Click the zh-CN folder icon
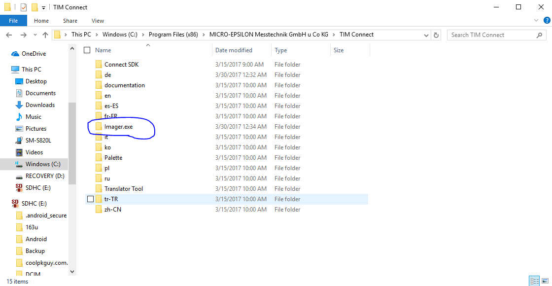Image resolution: width=552 pixels, height=286 pixels. 98,210
